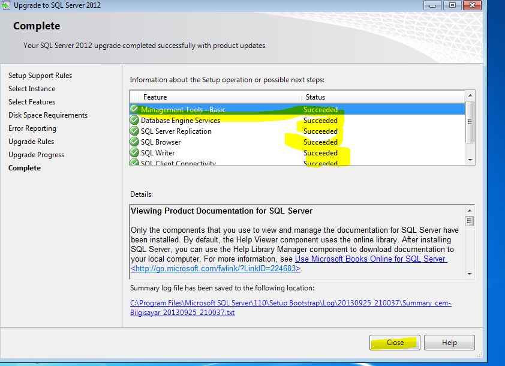This screenshot has height=366, width=505.
Task: Select the SQL Writer feature row
Action: click(x=297, y=153)
